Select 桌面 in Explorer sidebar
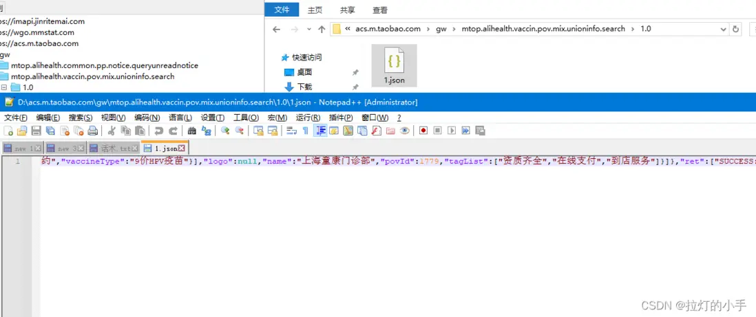This screenshot has height=317, width=756. (x=299, y=72)
